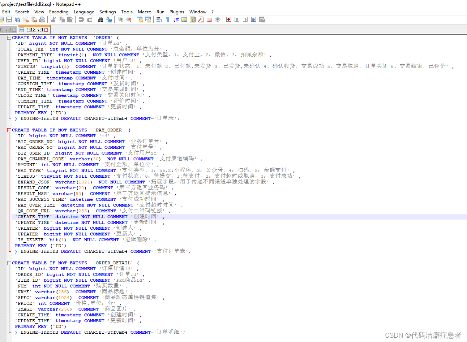Click the Undo arrow icon
This screenshot has width=467, height=342.
tap(81, 20)
